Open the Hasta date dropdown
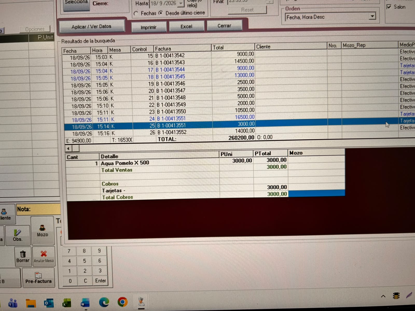The width and height of the screenshot is (415, 311). 181,3
